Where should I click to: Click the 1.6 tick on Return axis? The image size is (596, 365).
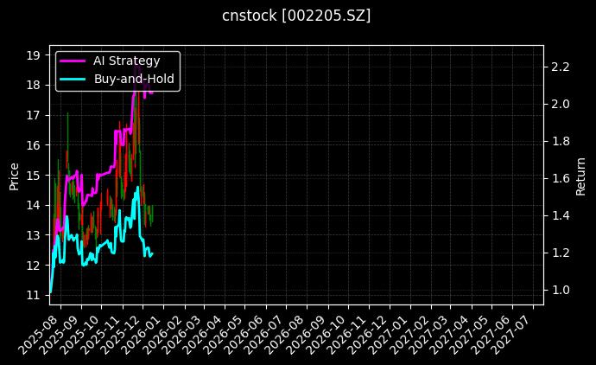(561, 178)
